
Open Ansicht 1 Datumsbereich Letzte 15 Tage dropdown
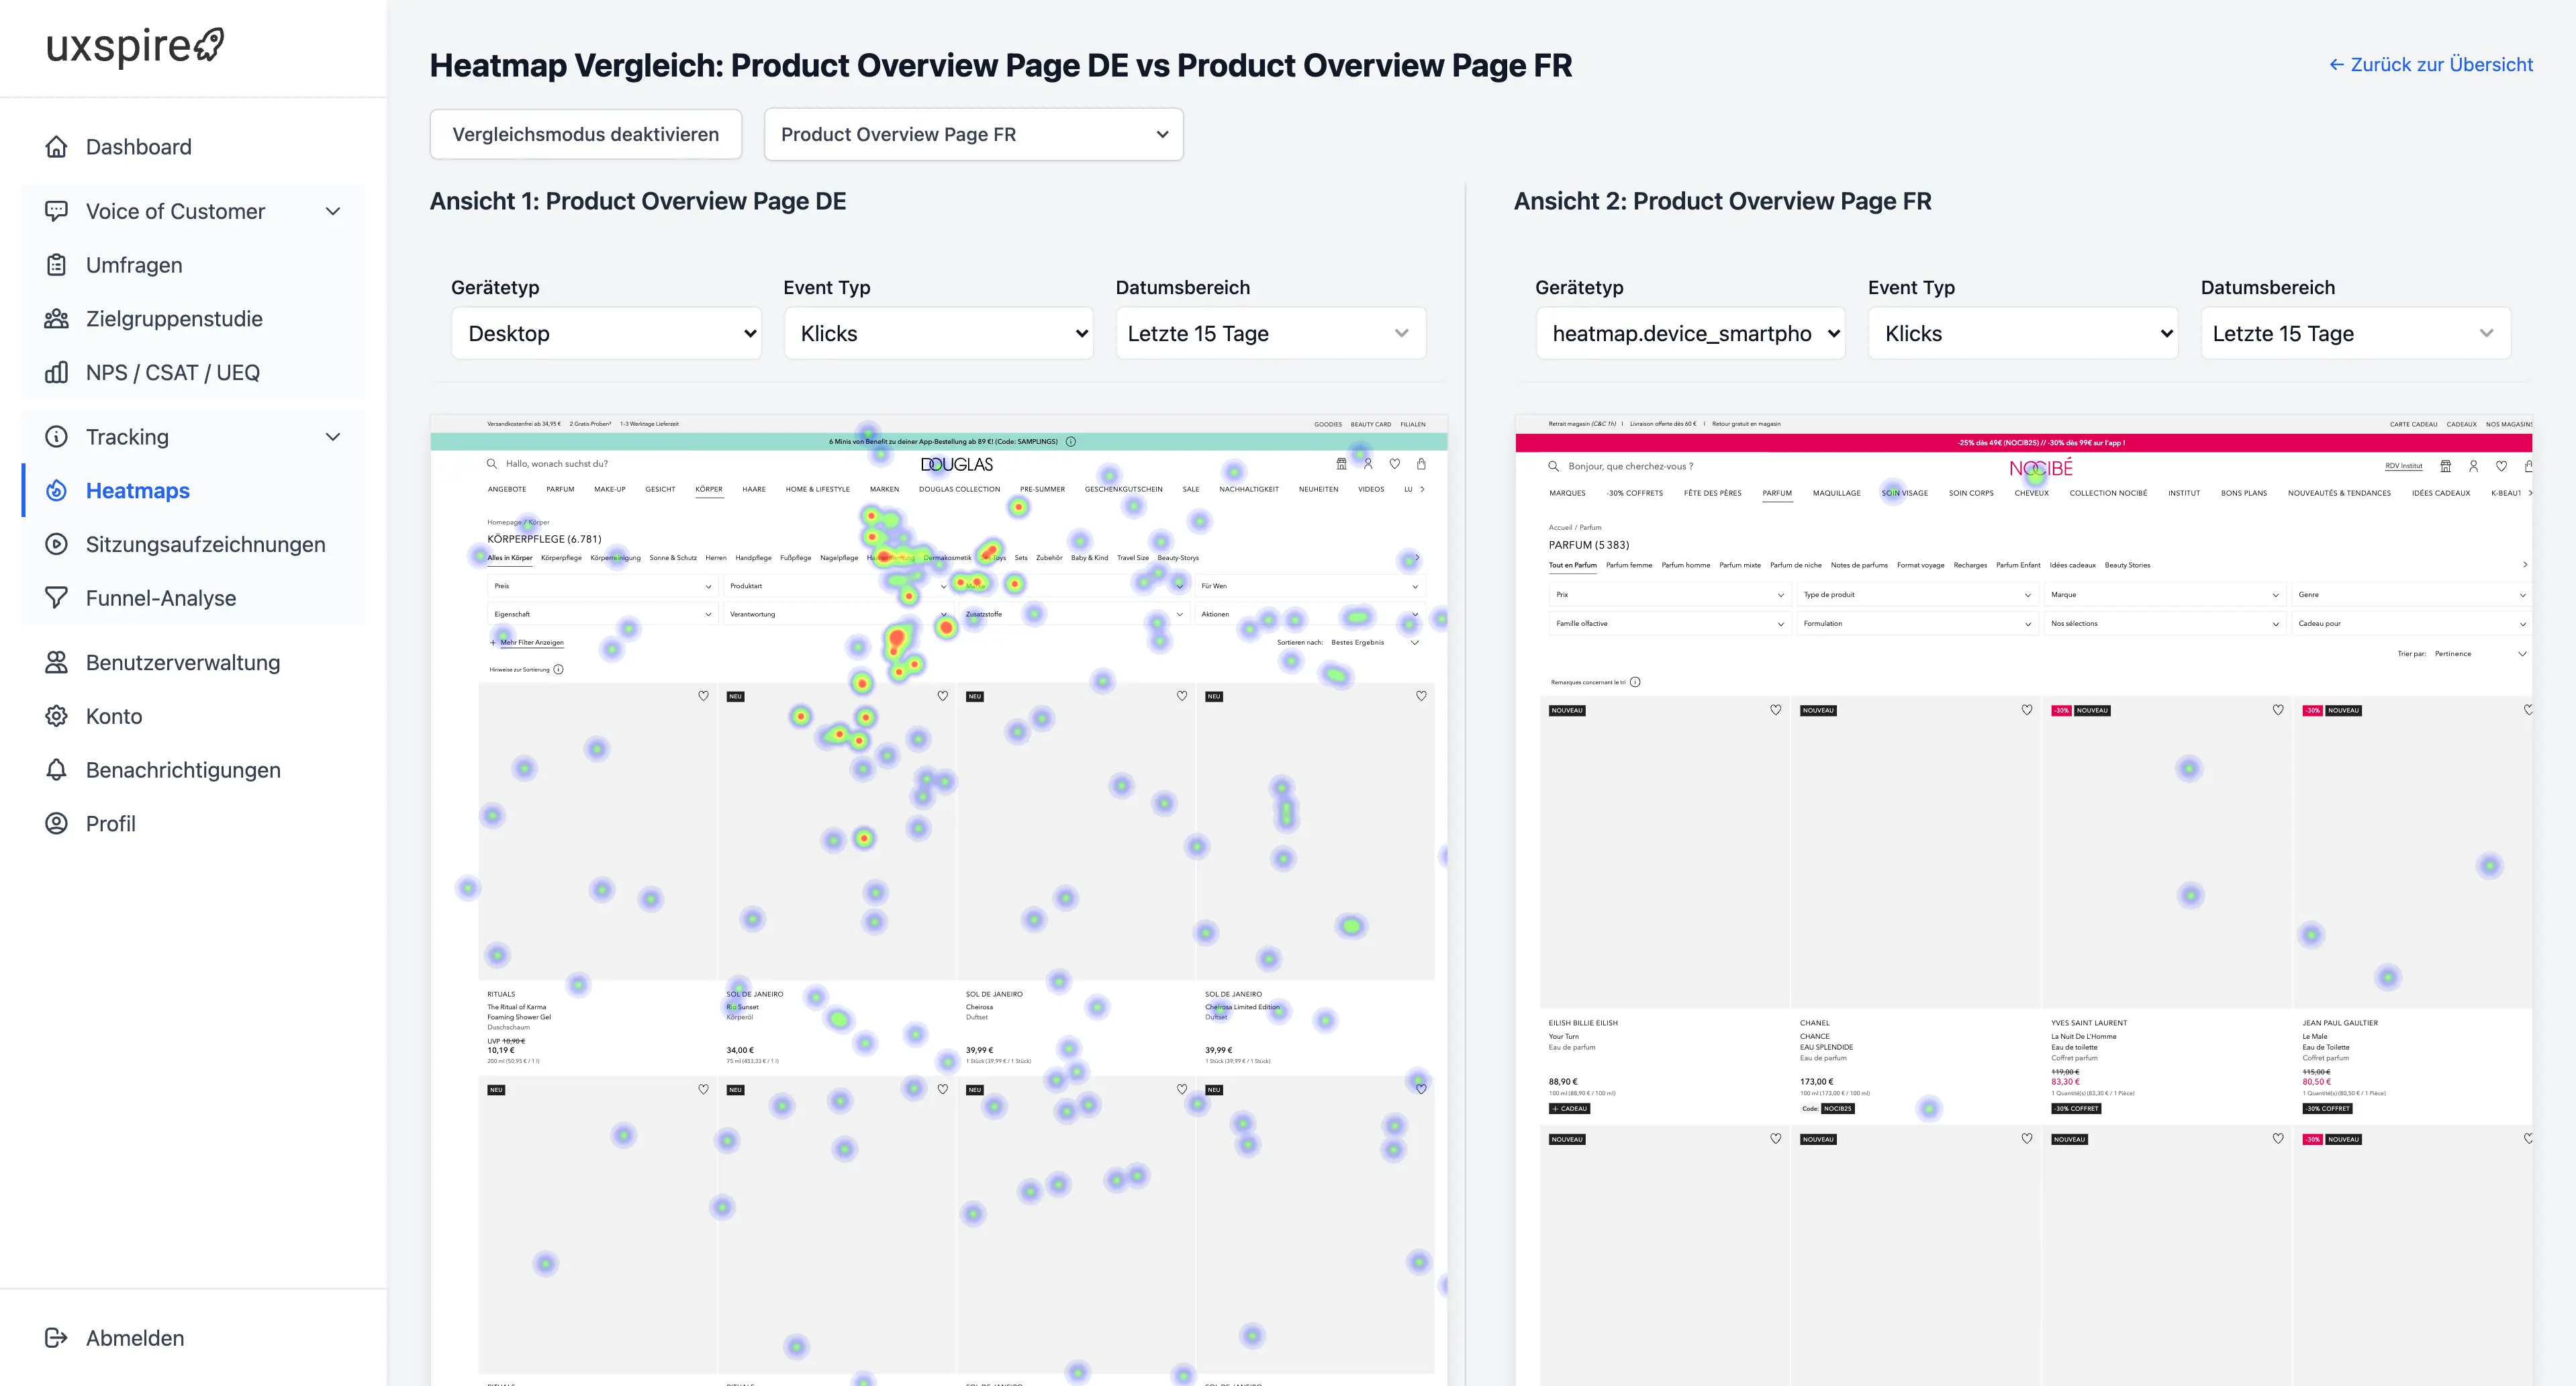pos(1270,333)
